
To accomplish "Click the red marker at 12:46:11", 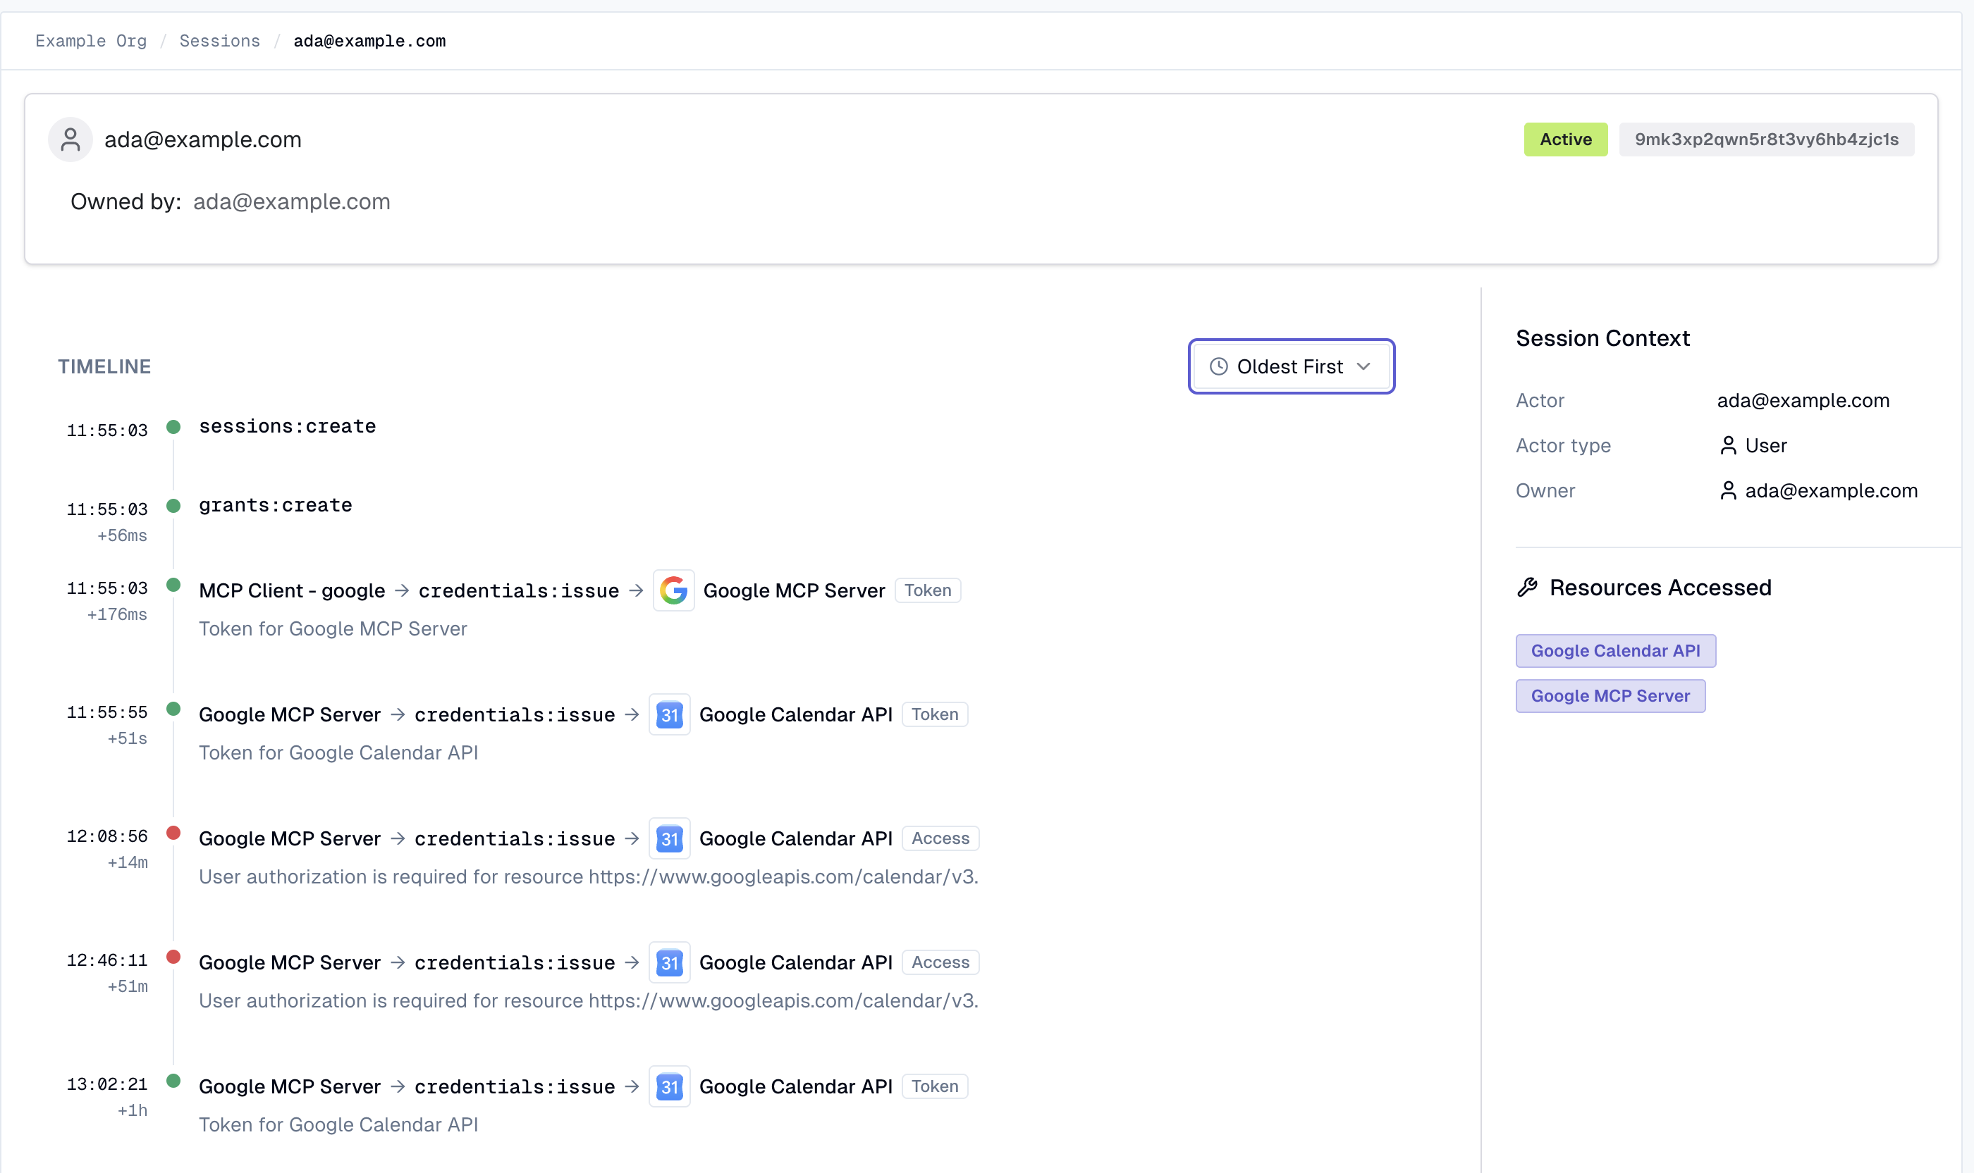I will pos(174,957).
